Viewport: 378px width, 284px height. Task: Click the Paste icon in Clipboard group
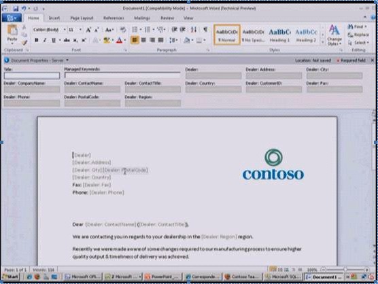tap(12, 32)
